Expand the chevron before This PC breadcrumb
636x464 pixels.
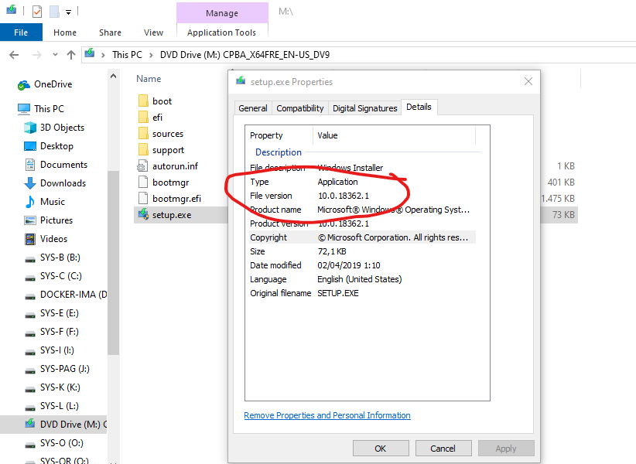tap(103, 55)
